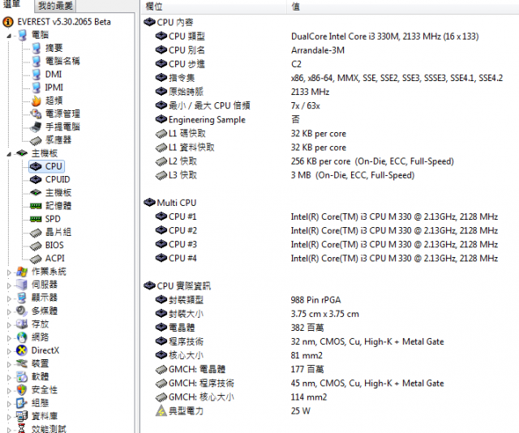
Task: Expand the 多媒體 branch
Action: pyautogui.click(x=9, y=311)
